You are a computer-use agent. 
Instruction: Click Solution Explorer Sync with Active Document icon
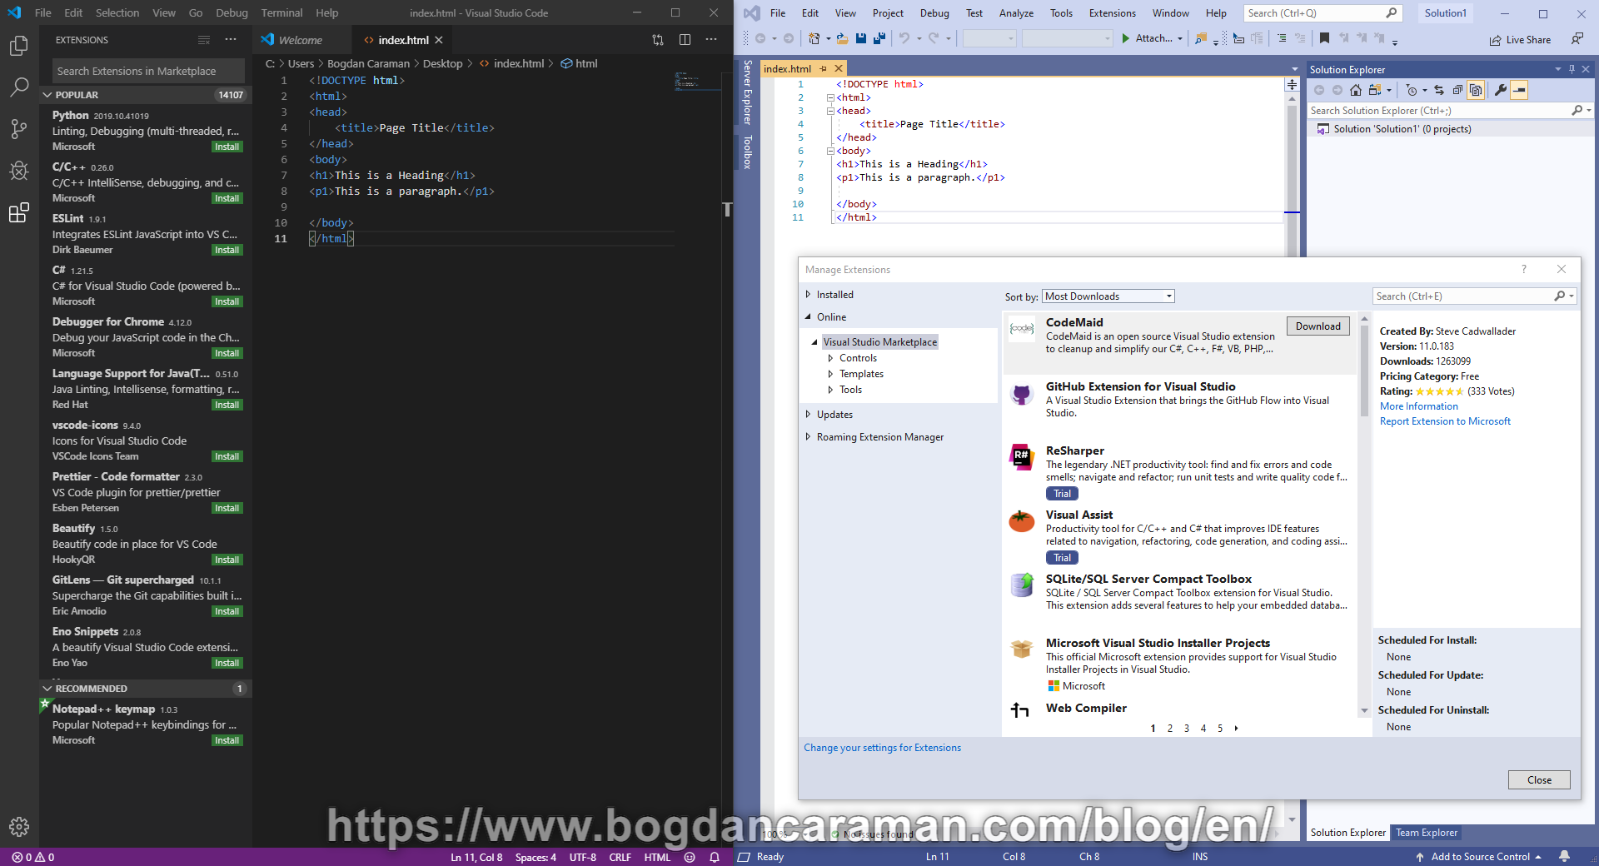[x=1439, y=90]
